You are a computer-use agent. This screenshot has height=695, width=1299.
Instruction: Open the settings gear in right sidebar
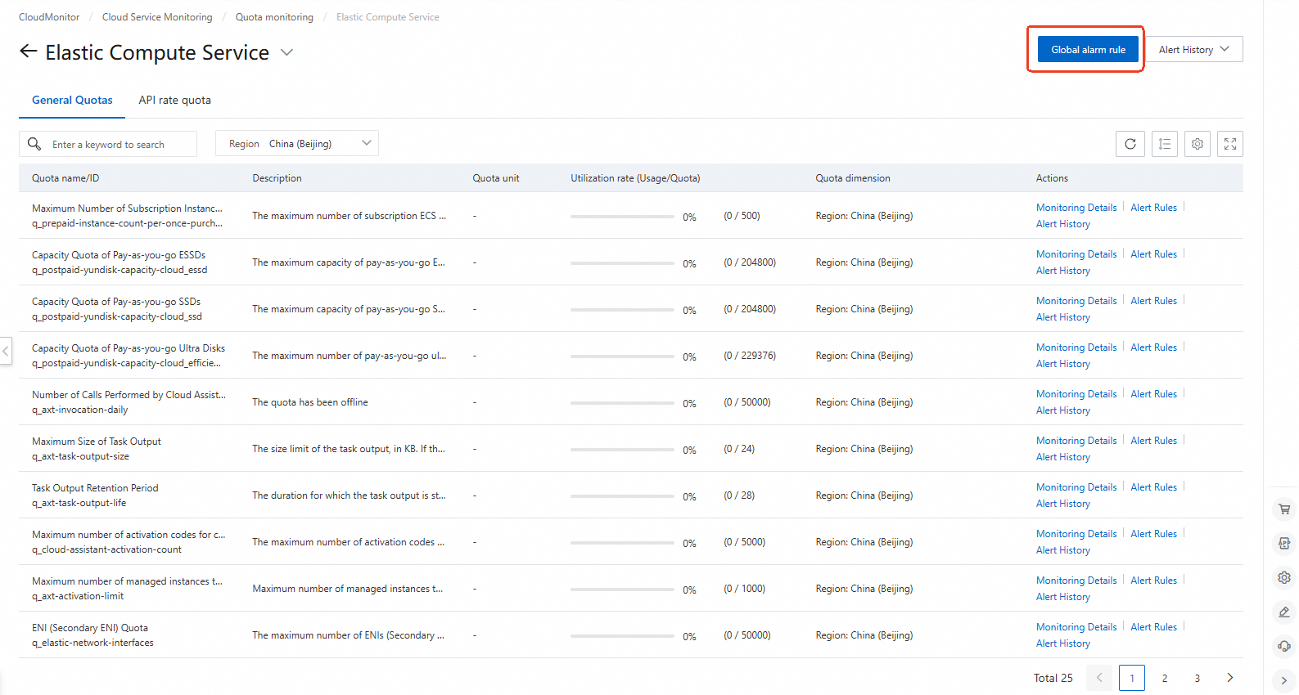[1284, 577]
